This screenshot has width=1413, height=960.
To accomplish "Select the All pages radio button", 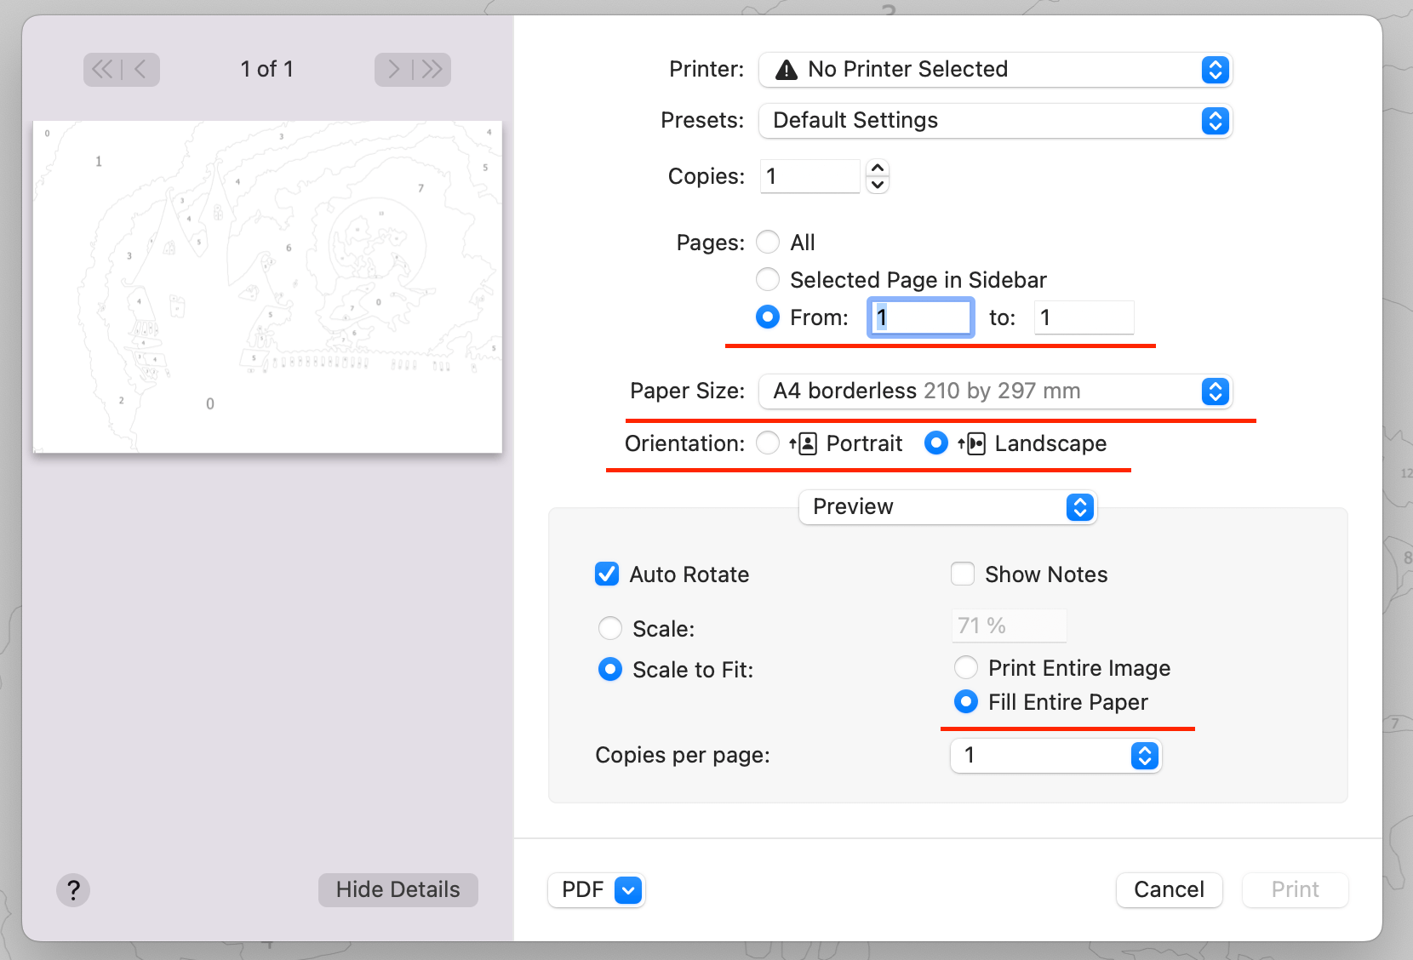I will [767, 242].
